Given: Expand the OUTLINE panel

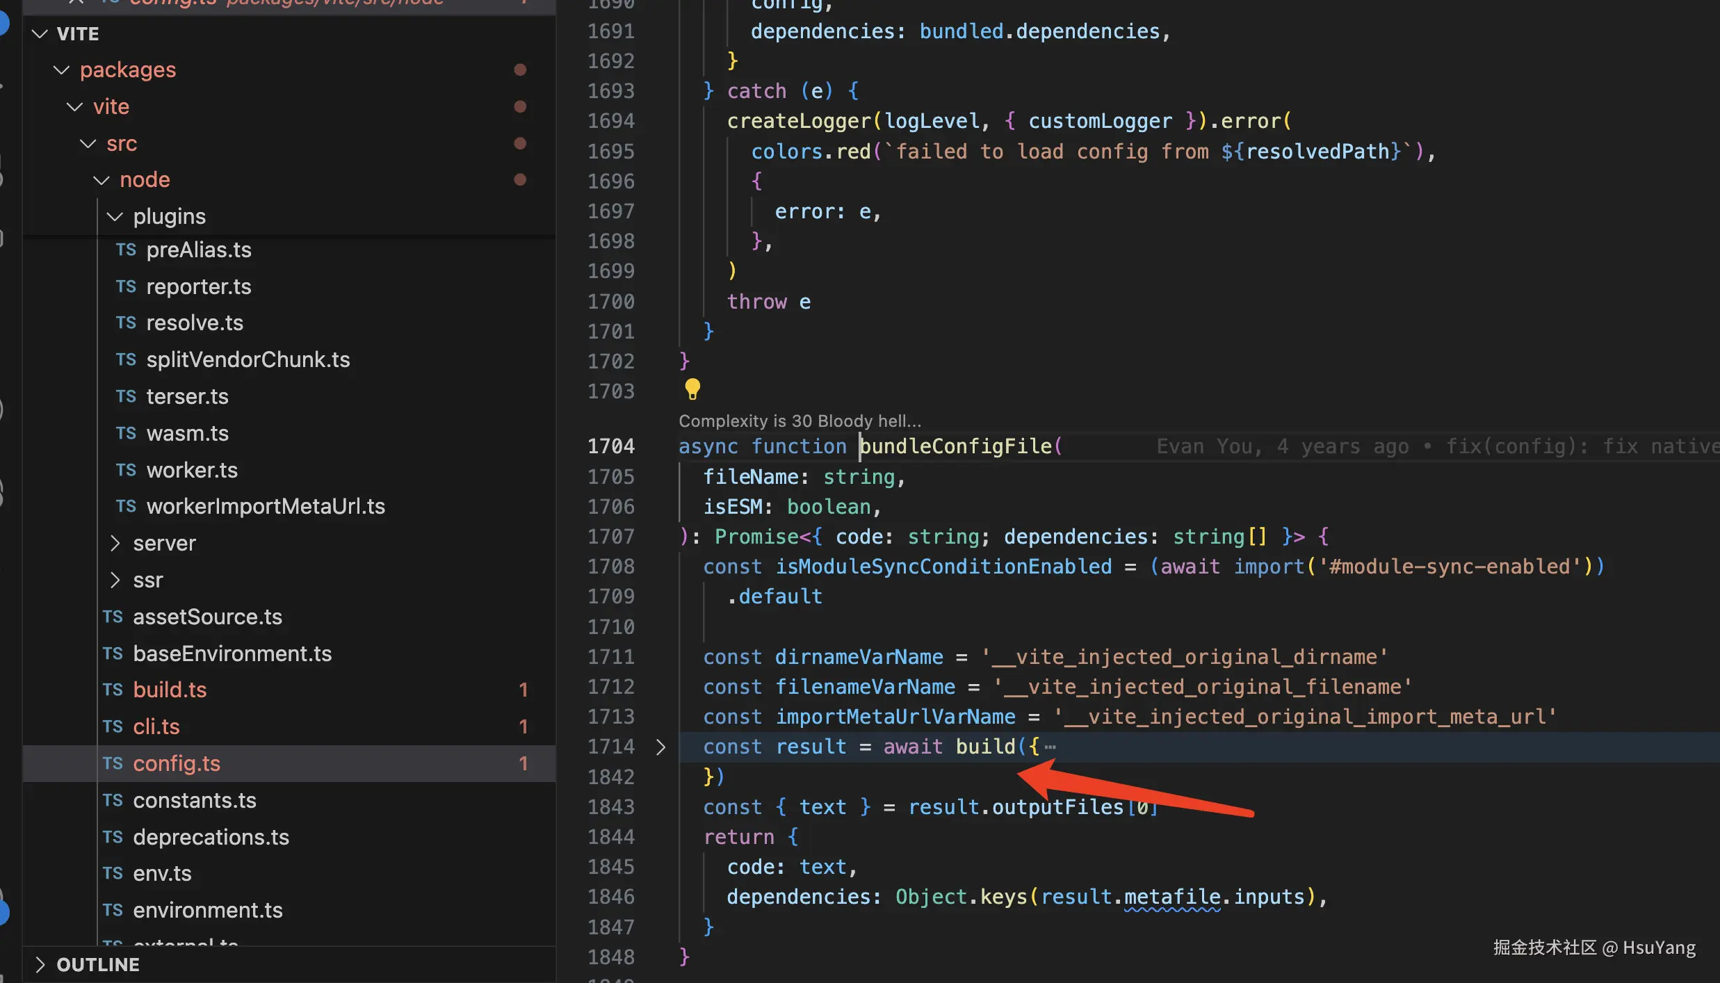Looking at the screenshot, I should tap(40, 964).
